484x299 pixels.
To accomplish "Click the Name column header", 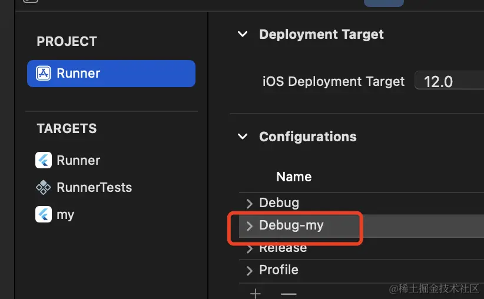I will 294,177.
